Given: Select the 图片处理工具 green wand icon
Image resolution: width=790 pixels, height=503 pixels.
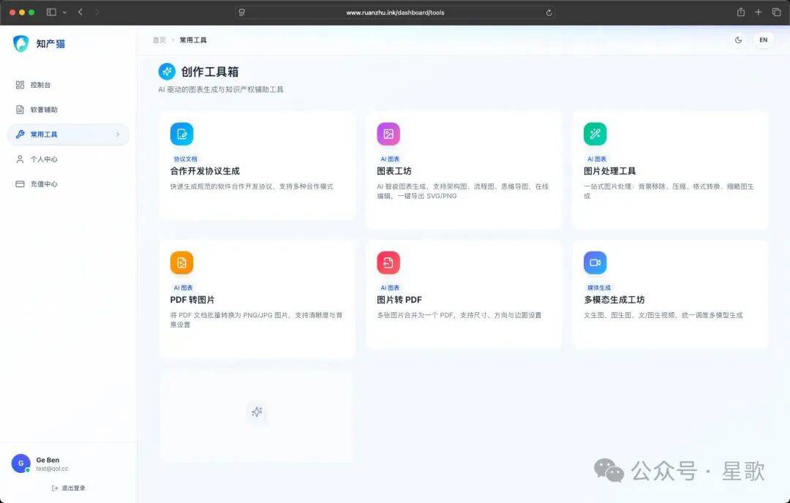Looking at the screenshot, I should pos(595,134).
